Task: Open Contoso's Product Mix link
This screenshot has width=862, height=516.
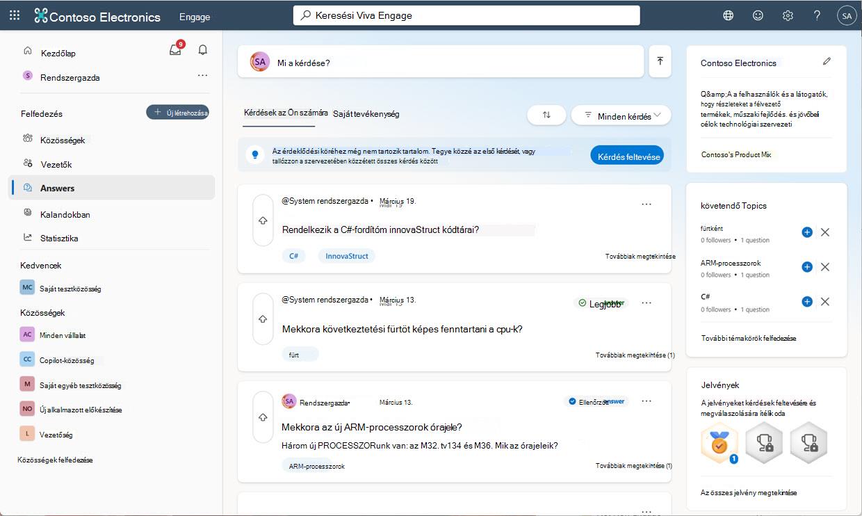Action: coord(736,154)
